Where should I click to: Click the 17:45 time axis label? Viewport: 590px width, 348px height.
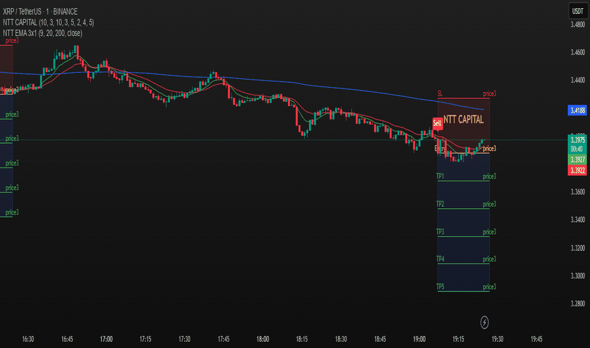(x=223, y=339)
